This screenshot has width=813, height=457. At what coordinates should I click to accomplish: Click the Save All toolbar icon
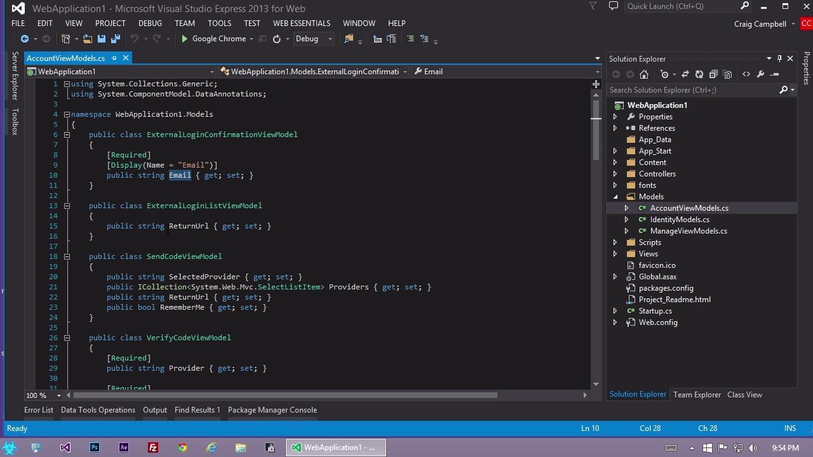(115, 39)
